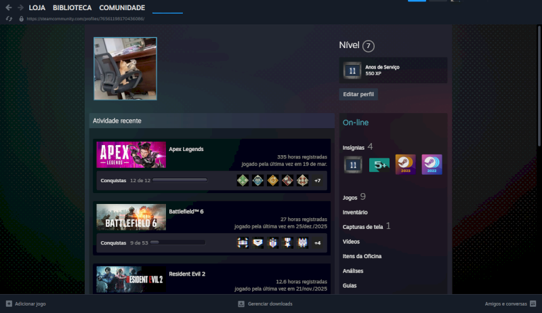Screen dimensions: 542x313
Task: Open the Vídeos link
Action: click(351, 241)
